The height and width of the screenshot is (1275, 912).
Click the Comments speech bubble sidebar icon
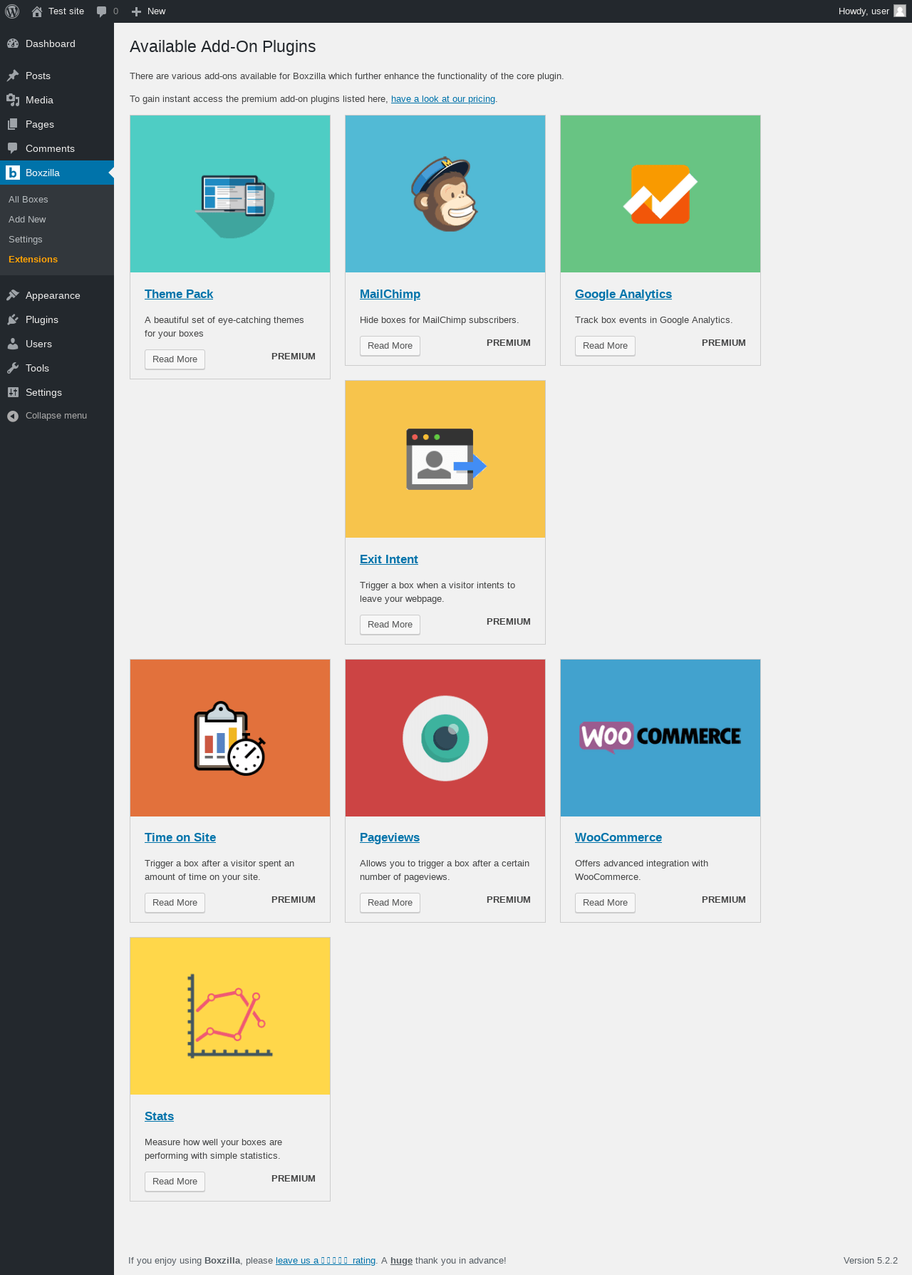coord(13,148)
